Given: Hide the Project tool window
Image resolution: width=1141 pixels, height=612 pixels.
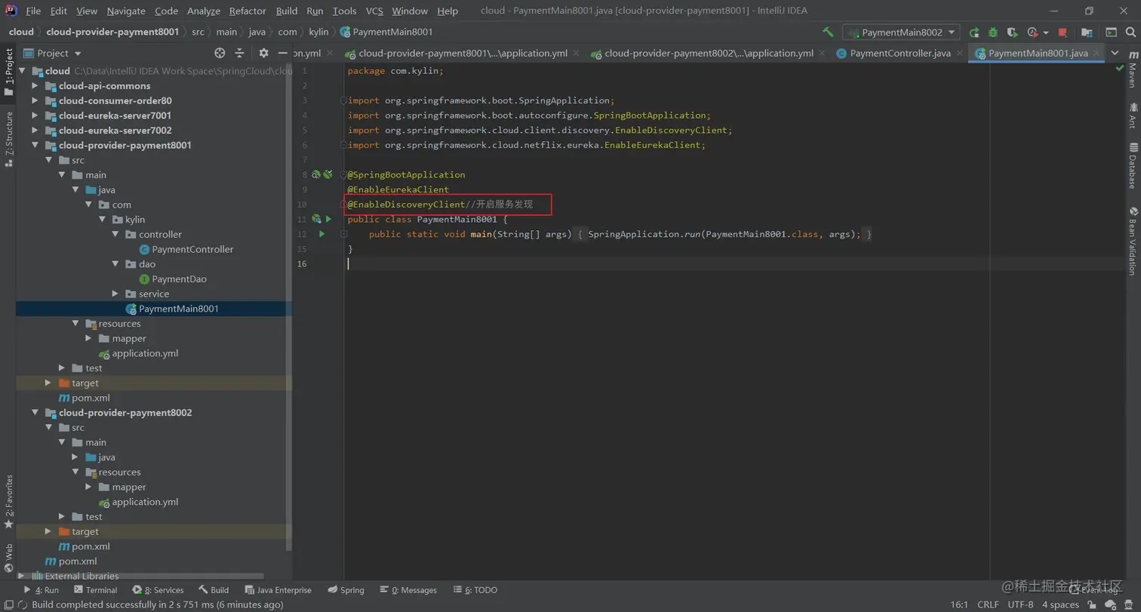Looking at the screenshot, I should point(284,53).
